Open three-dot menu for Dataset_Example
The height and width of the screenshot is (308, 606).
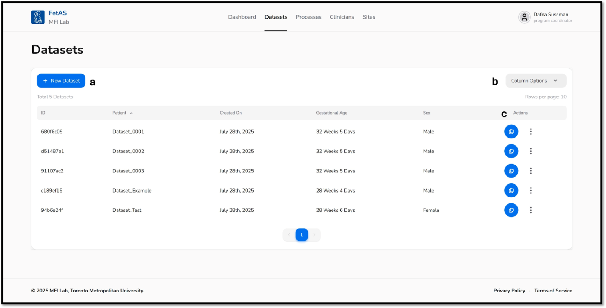[531, 191]
